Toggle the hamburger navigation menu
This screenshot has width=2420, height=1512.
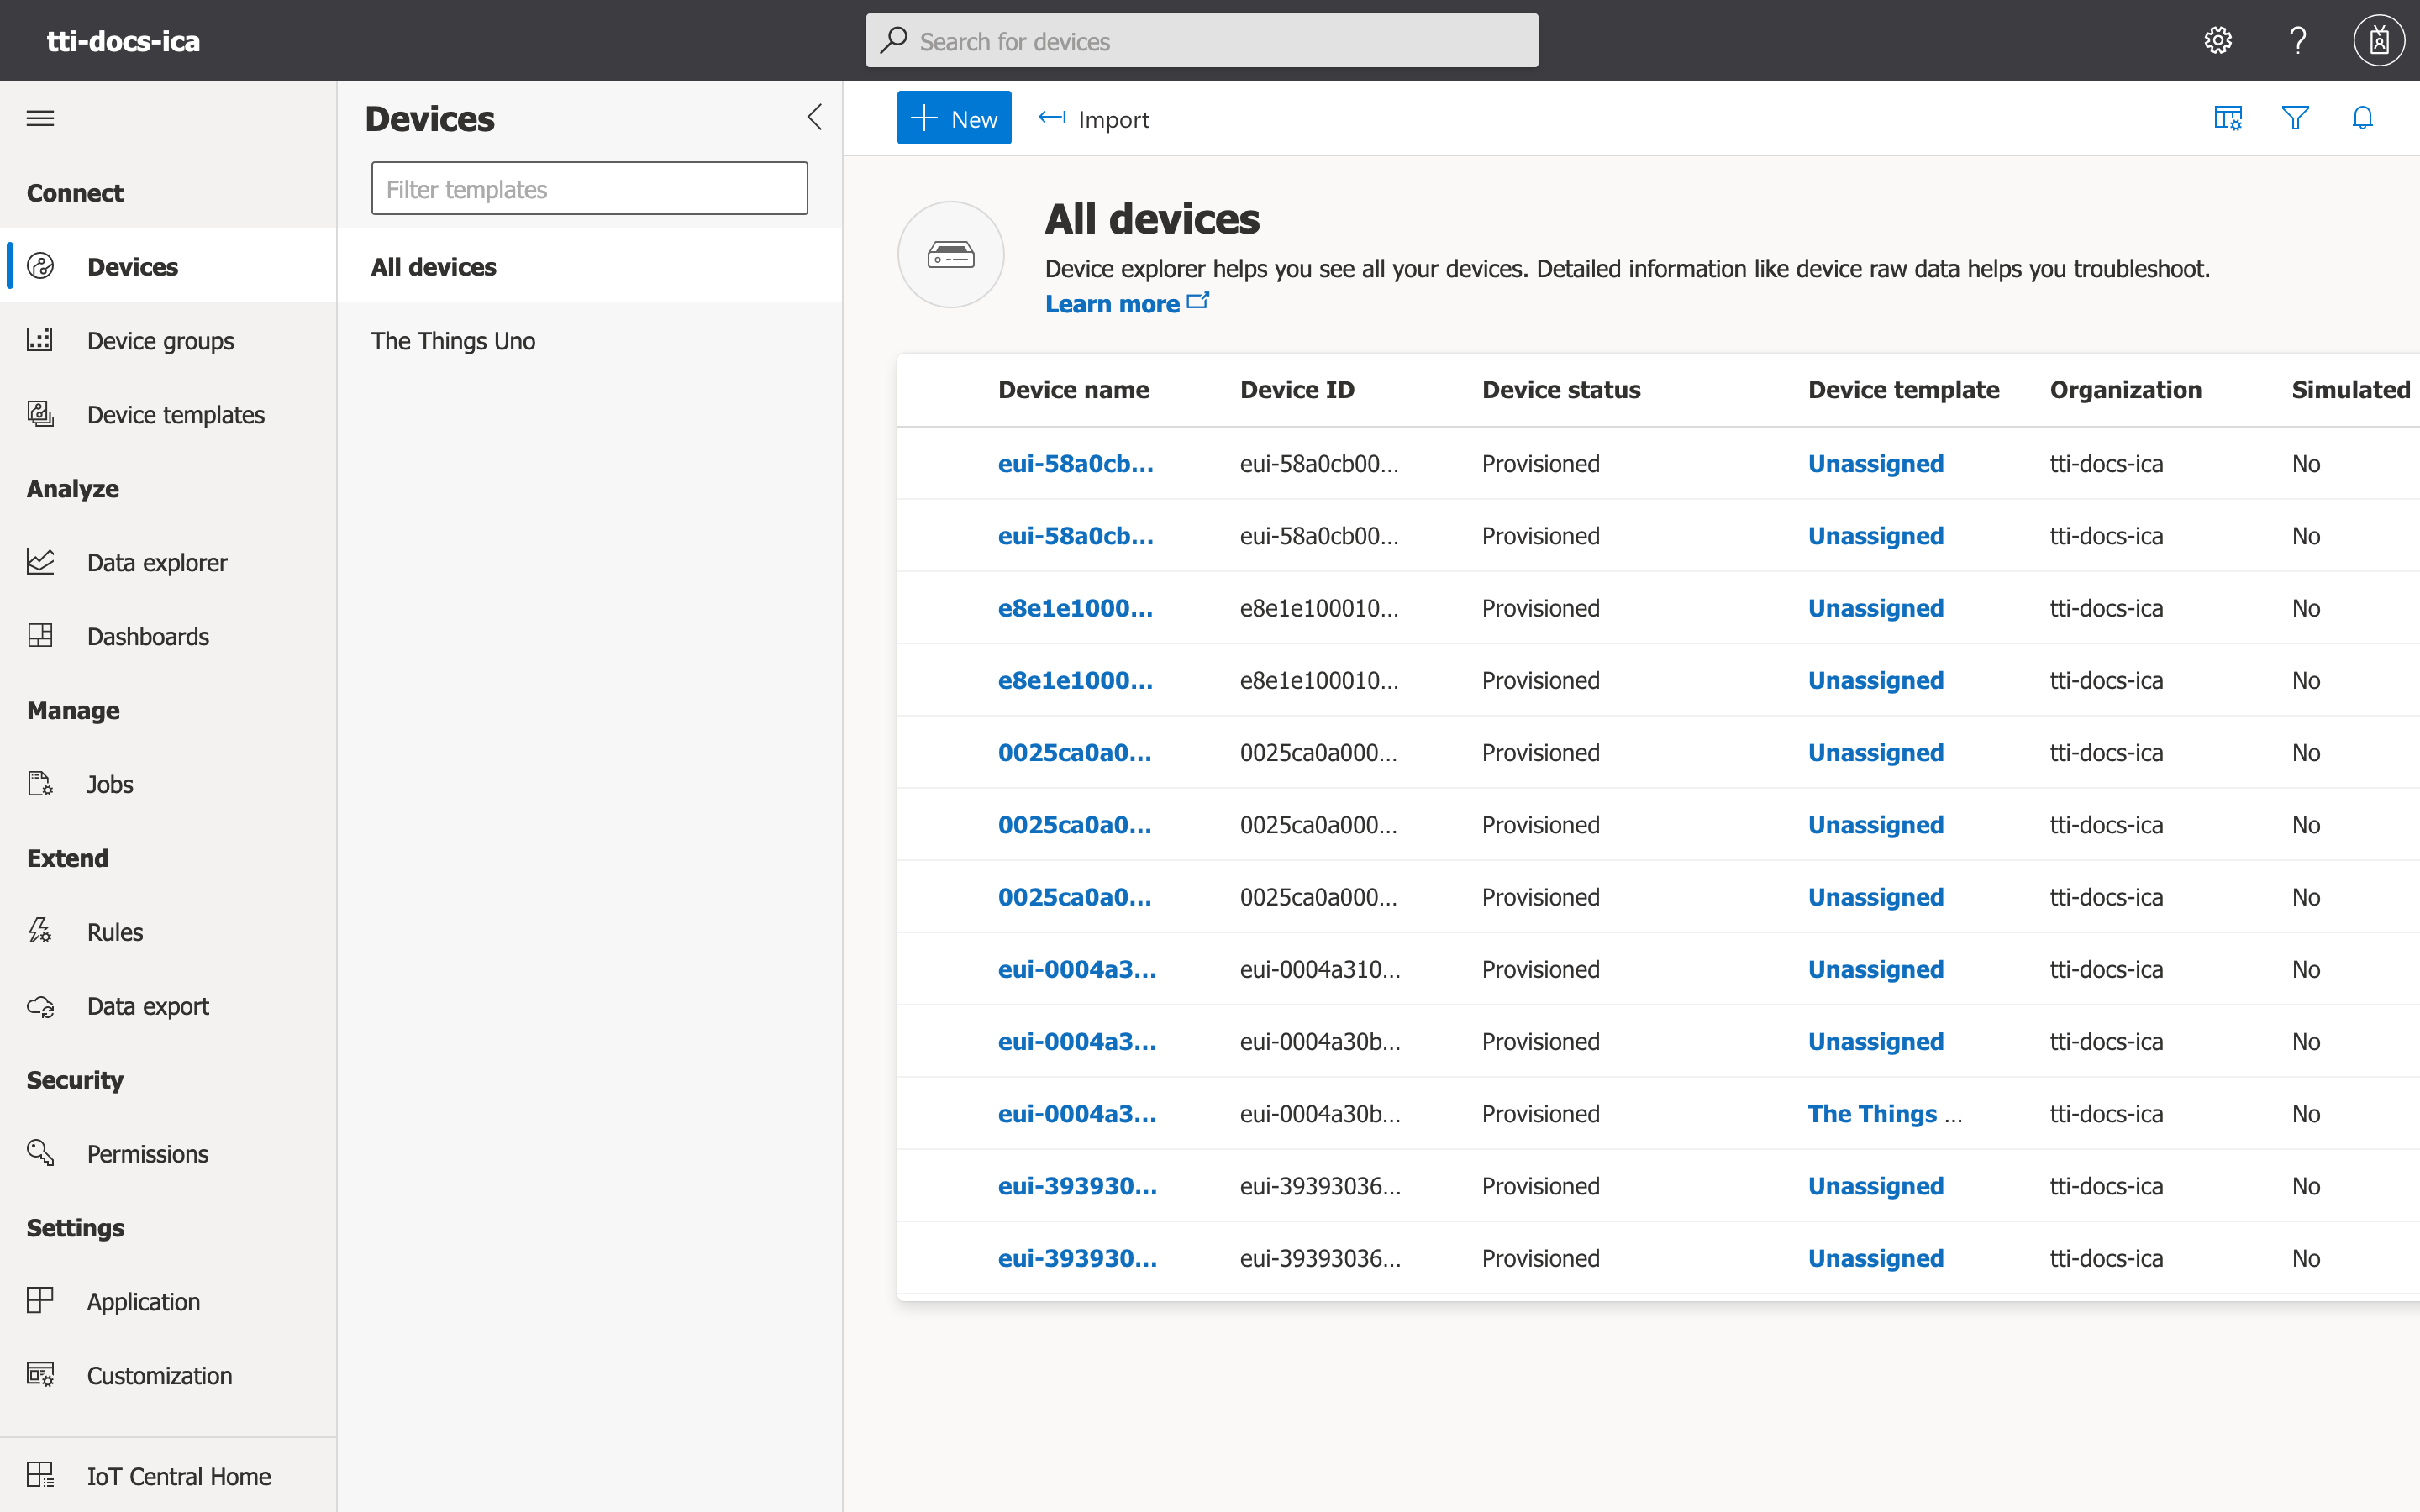pyautogui.click(x=40, y=118)
